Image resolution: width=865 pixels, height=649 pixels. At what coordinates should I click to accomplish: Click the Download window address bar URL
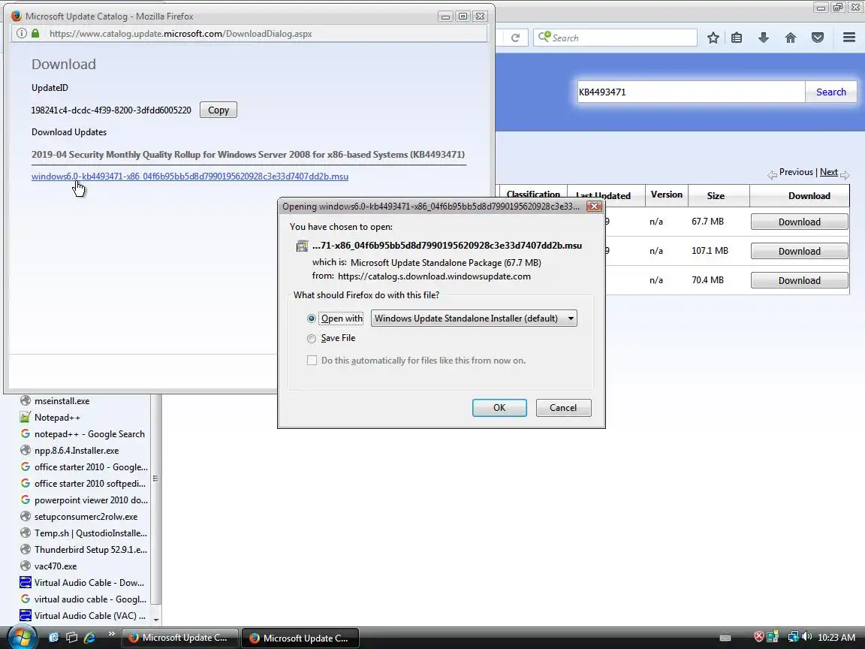click(x=180, y=34)
